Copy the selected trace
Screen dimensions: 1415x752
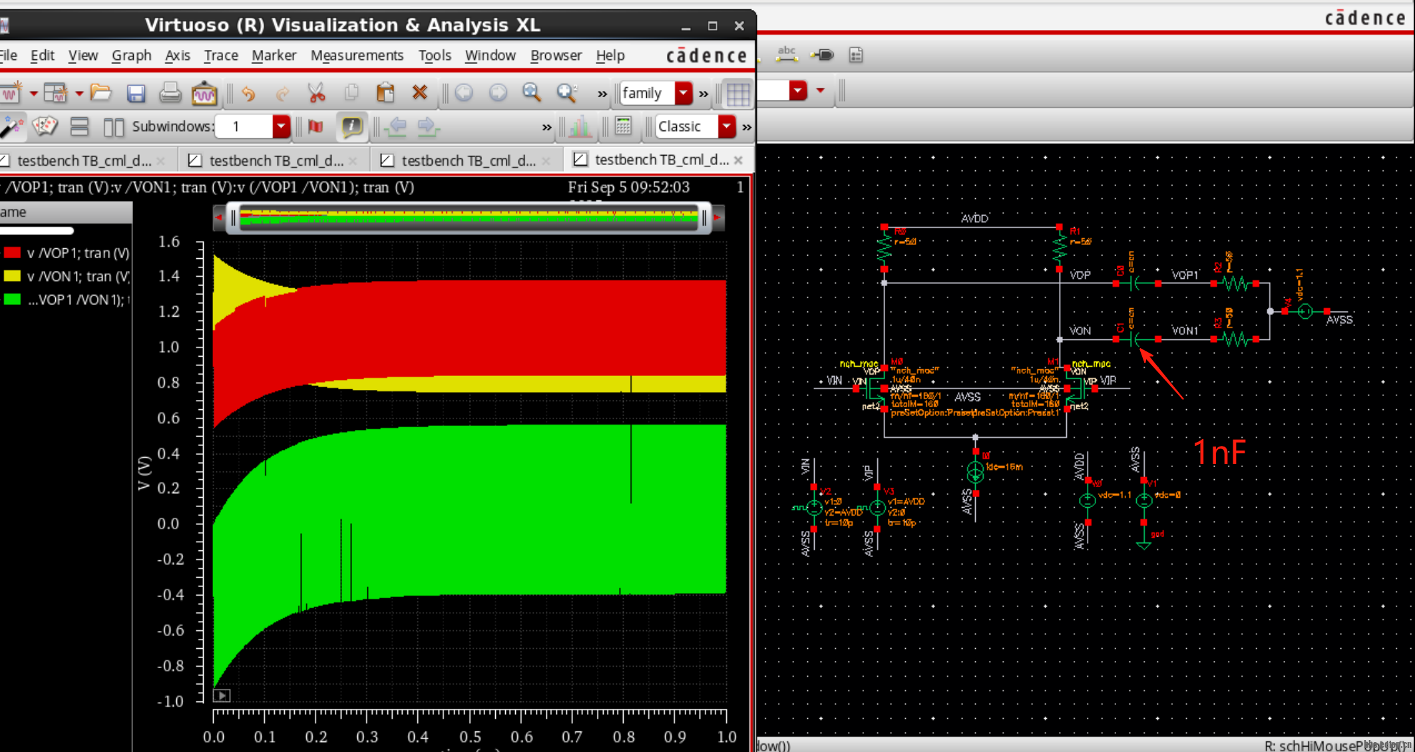pos(351,93)
